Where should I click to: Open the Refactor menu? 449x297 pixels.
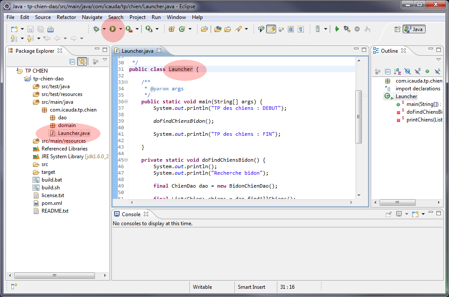click(66, 17)
